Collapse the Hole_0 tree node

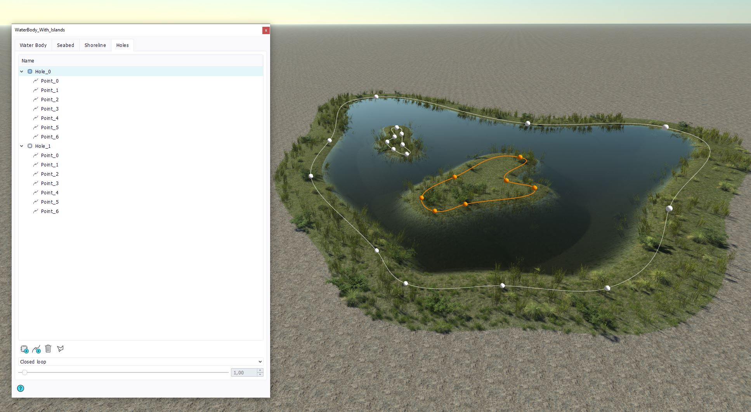22,71
